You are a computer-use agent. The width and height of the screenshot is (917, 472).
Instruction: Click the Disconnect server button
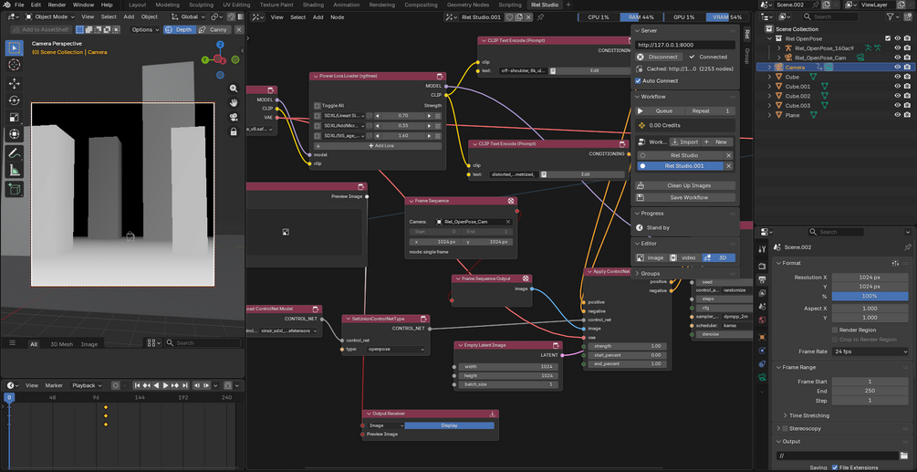coord(659,57)
